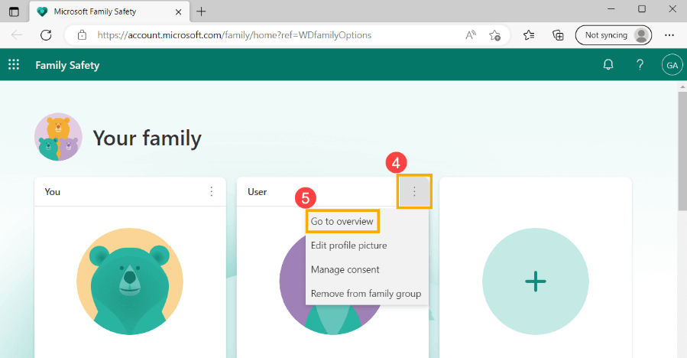This screenshot has width=687, height=358.
Task: Open the Collections icon
Action: tap(558, 35)
